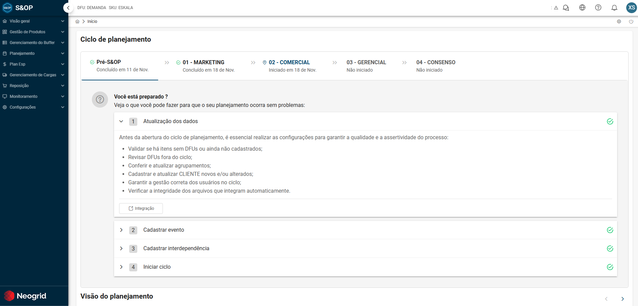Click the power icon below the avatar
The height and width of the screenshot is (306, 638).
(x=631, y=22)
